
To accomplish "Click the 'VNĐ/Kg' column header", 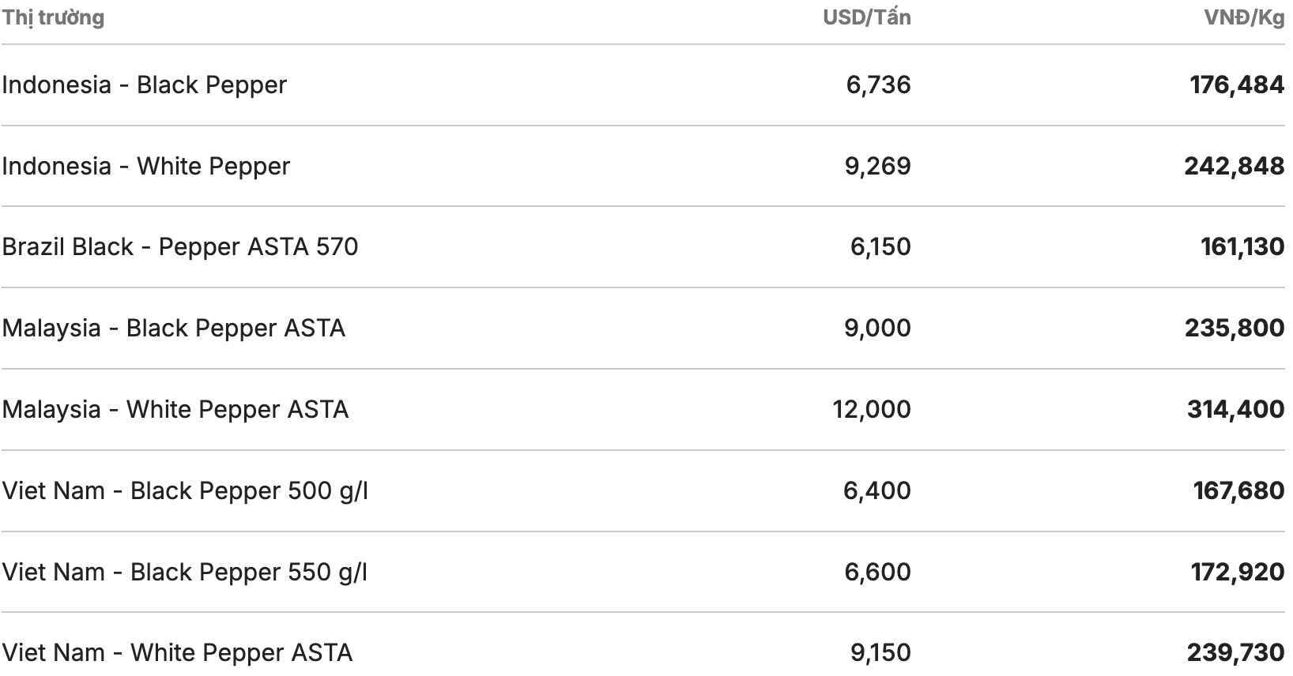I will click(x=1244, y=17).
